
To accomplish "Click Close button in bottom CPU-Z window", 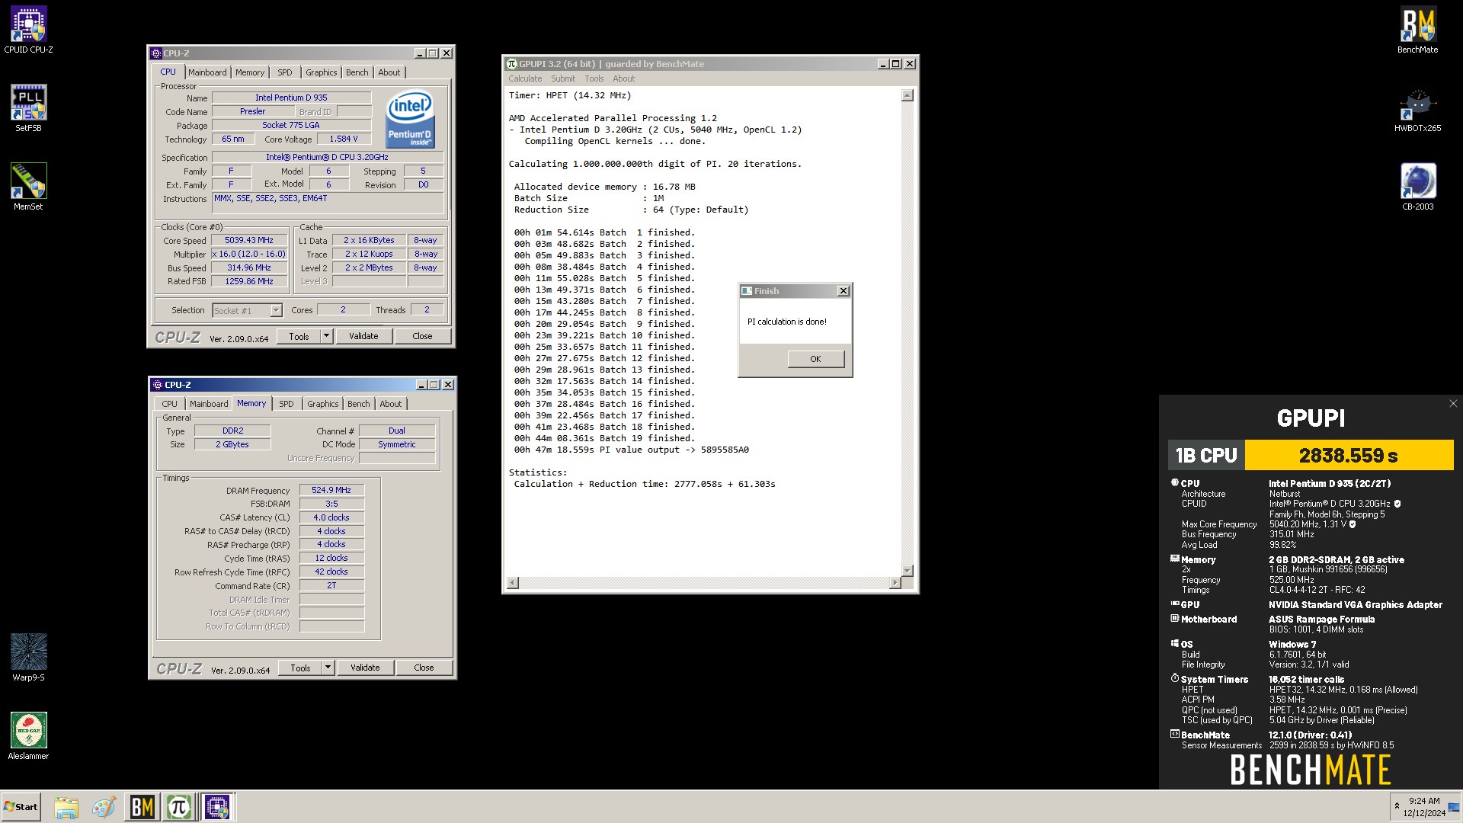I will [424, 668].
